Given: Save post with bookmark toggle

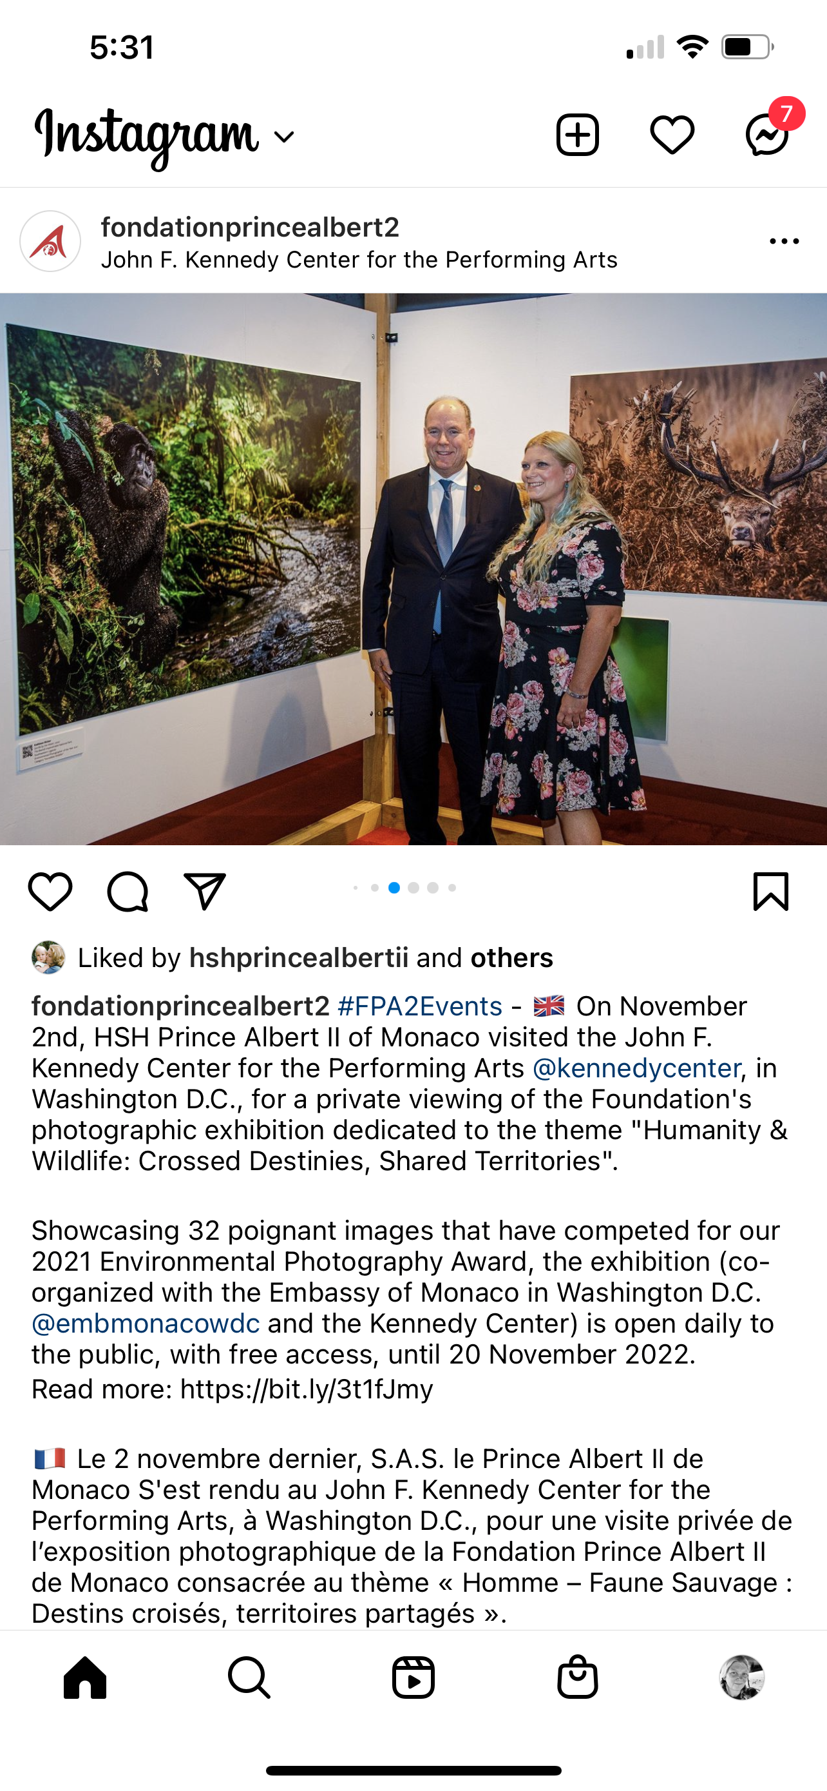Looking at the screenshot, I should click(771, 892).
